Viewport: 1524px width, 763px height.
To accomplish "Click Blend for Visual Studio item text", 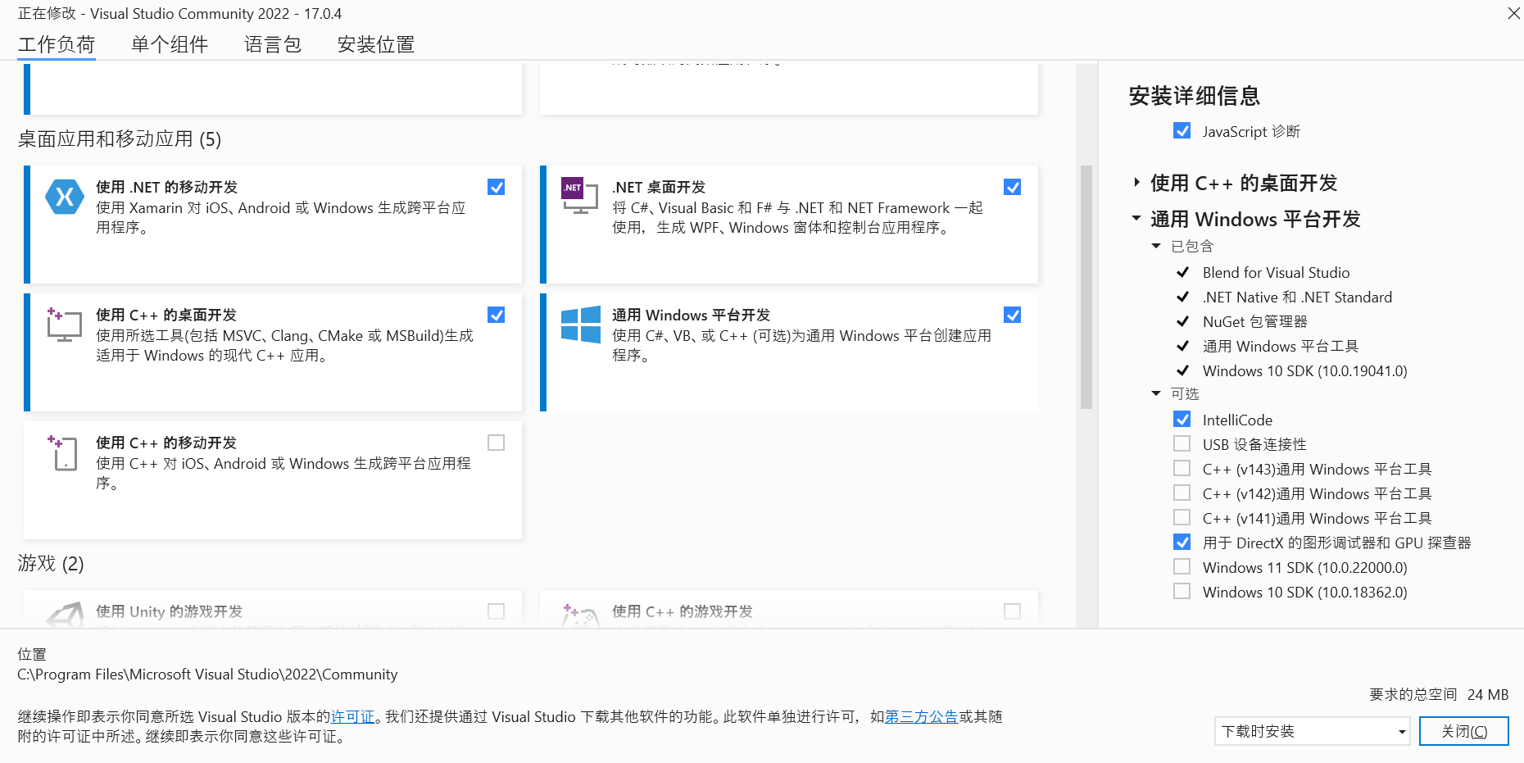I will coord(1276,273).
